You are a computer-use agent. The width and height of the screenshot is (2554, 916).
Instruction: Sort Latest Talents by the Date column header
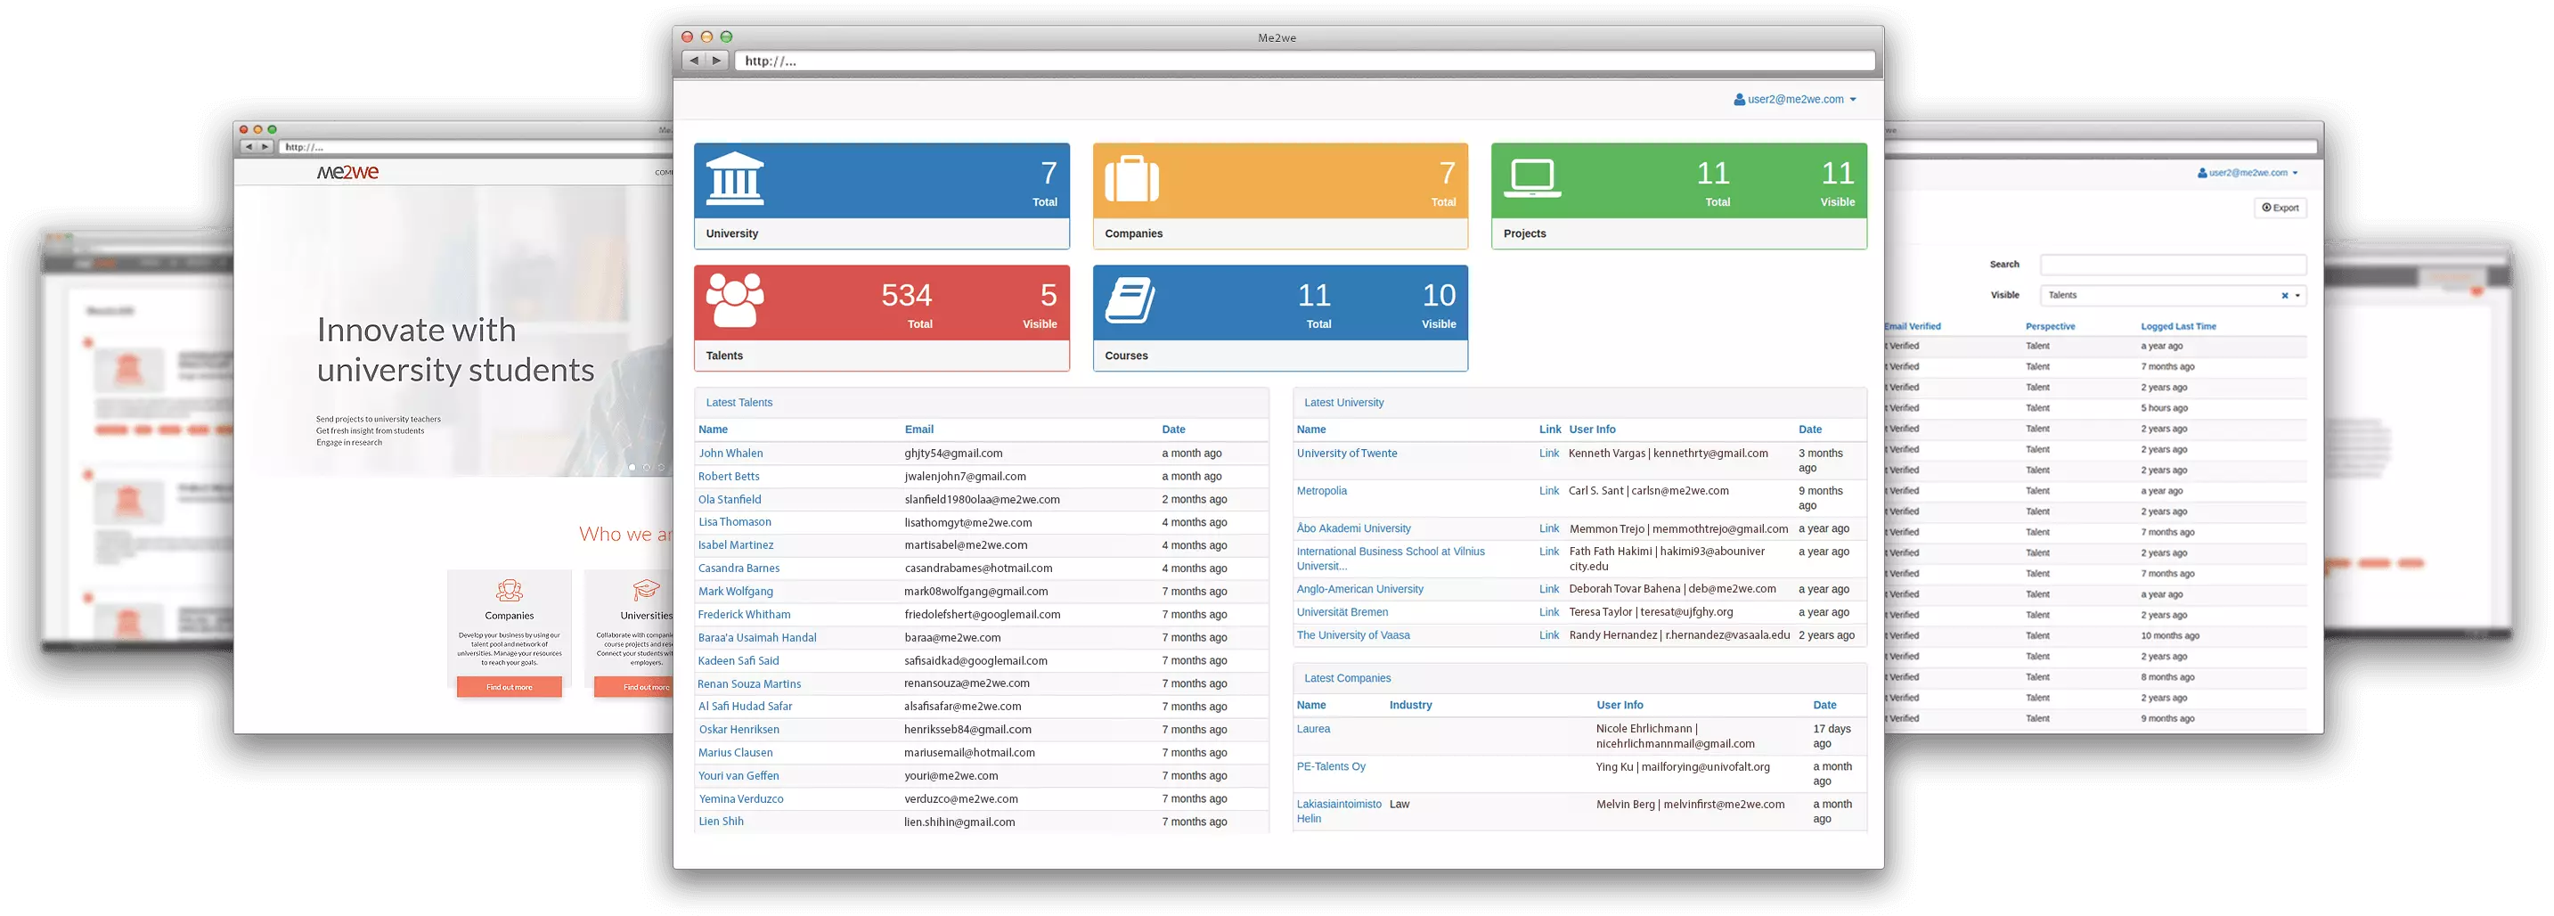pos(1173,429)
